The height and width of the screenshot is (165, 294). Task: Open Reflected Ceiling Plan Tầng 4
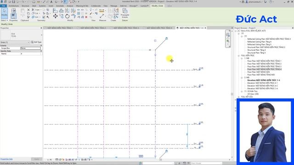click(x=259, y=42)
